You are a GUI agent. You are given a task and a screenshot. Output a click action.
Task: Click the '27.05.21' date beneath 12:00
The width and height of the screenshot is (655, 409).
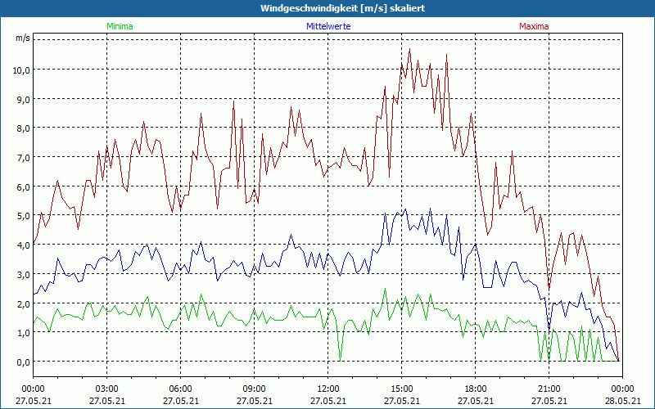[328, 401]
